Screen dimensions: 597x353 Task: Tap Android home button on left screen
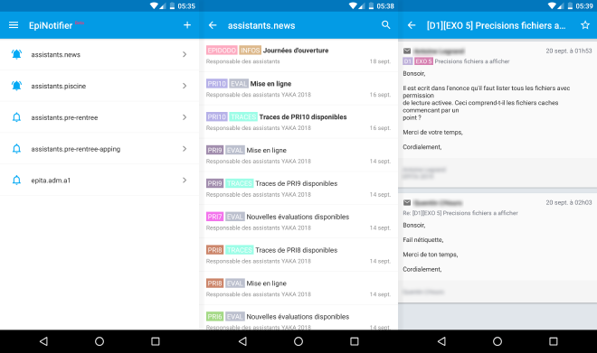99,341
